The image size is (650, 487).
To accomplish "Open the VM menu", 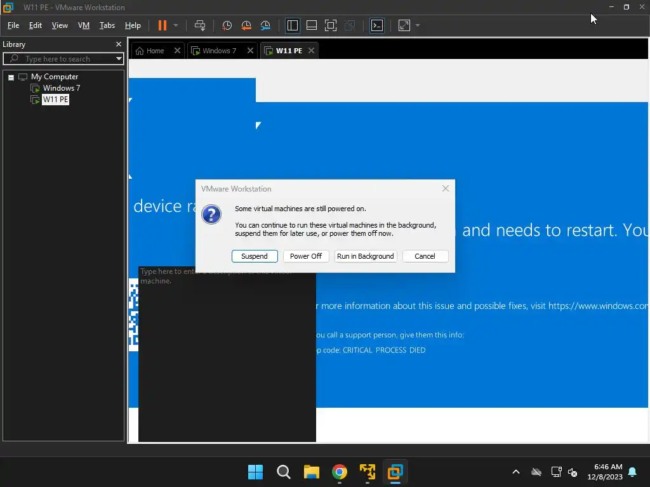I will (84, 25).
